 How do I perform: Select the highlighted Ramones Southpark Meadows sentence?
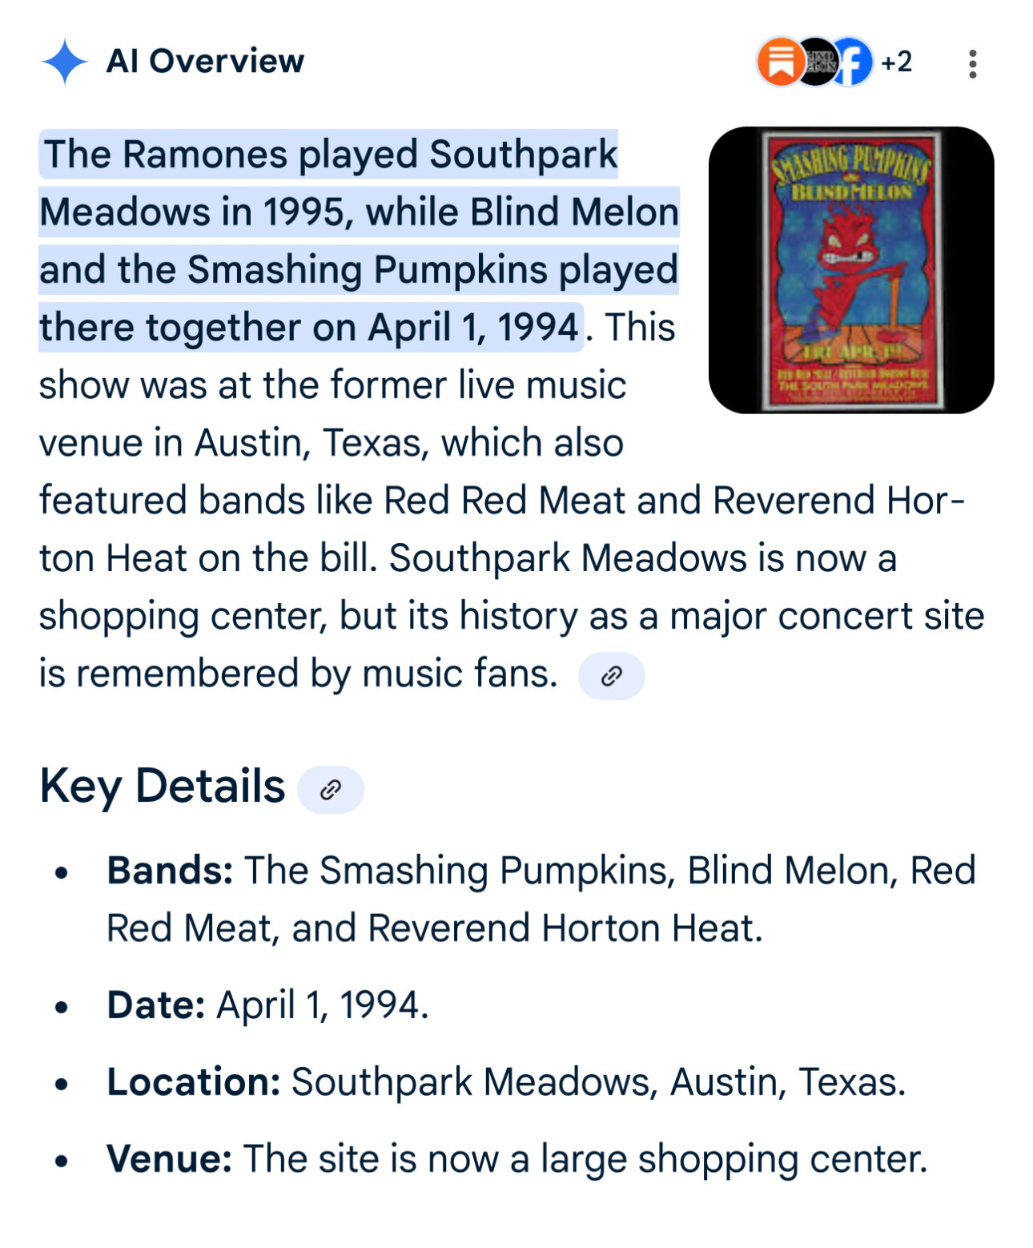click(359, 240)
